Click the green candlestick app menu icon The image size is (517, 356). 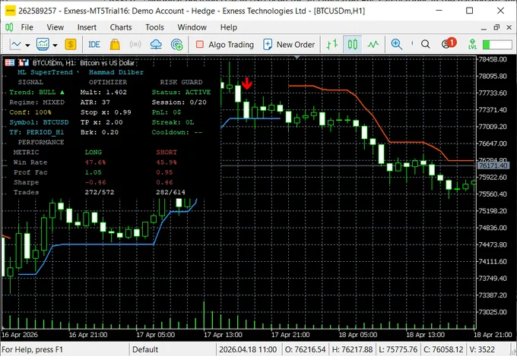click(9, 27)
